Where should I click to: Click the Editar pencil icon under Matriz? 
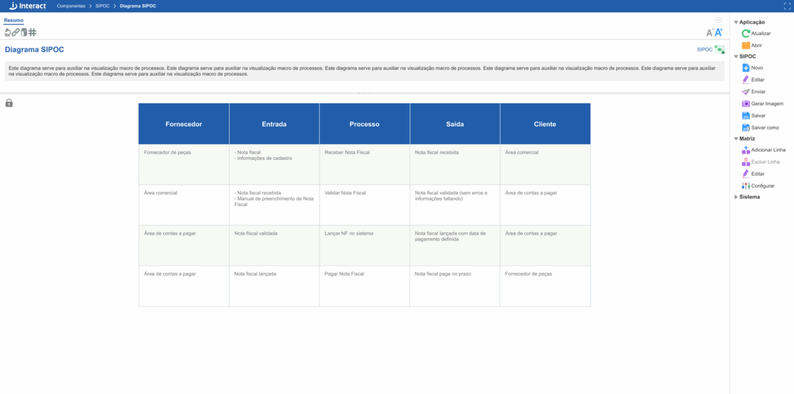click(x=746, y=174)
